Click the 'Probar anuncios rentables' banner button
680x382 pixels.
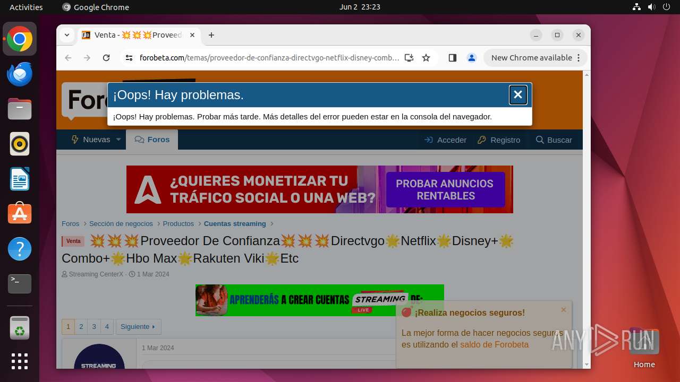point(445,189)
